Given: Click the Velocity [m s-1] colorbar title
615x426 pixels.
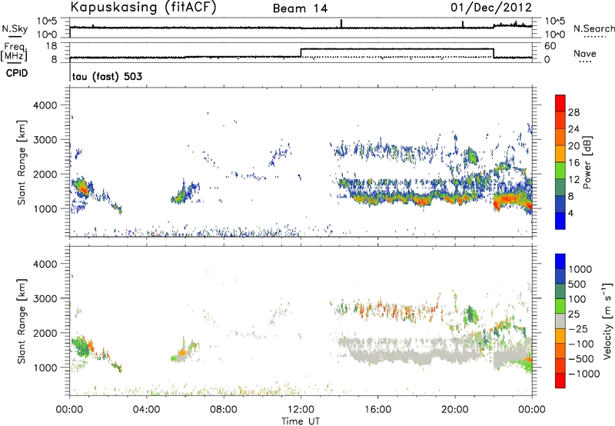Looking at the screenshot, I should 607,321.
